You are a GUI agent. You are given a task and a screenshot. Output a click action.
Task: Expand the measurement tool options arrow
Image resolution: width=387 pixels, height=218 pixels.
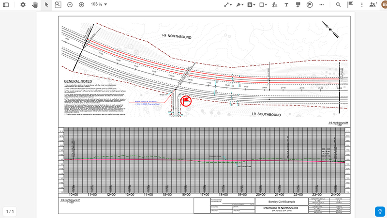pyautogui.click(x=231, y=5)
